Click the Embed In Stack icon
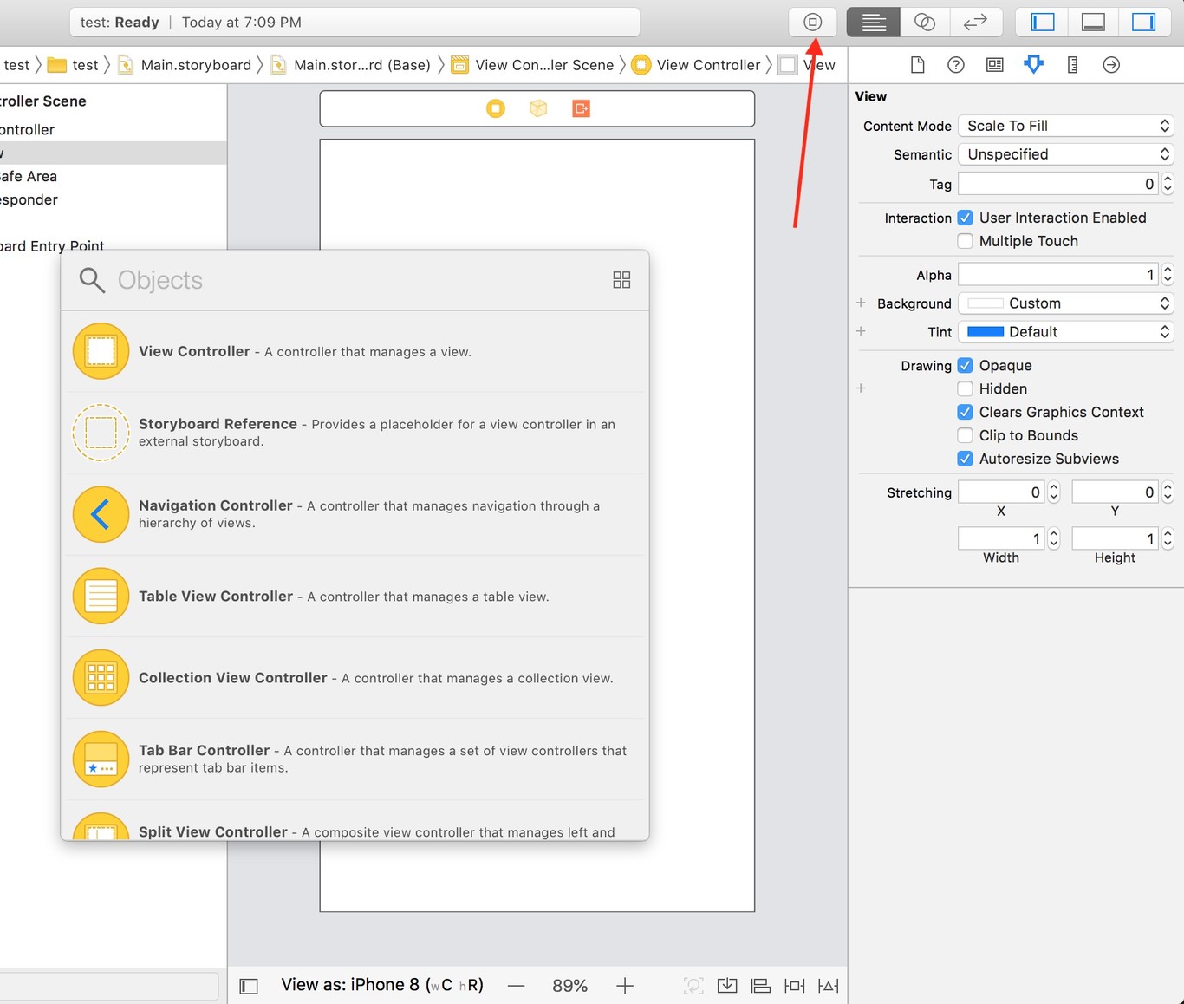Image resolution: width=1184 pixels, height=1004 pixels. 727,985
